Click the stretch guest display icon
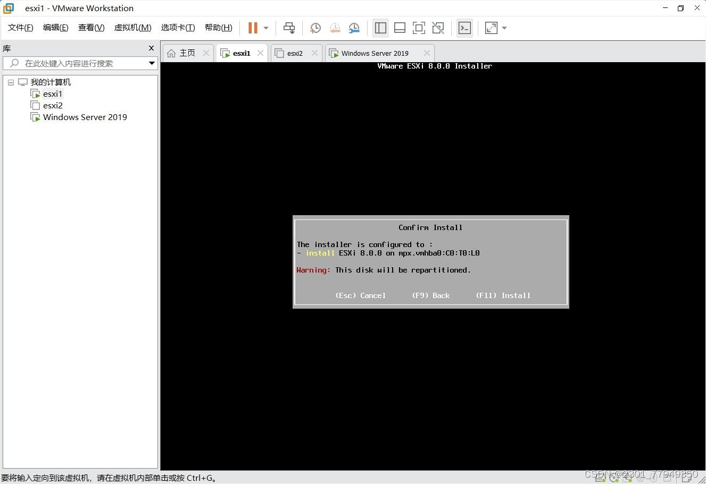This screenshot has width=706, height=484. [x=491, y=28]
